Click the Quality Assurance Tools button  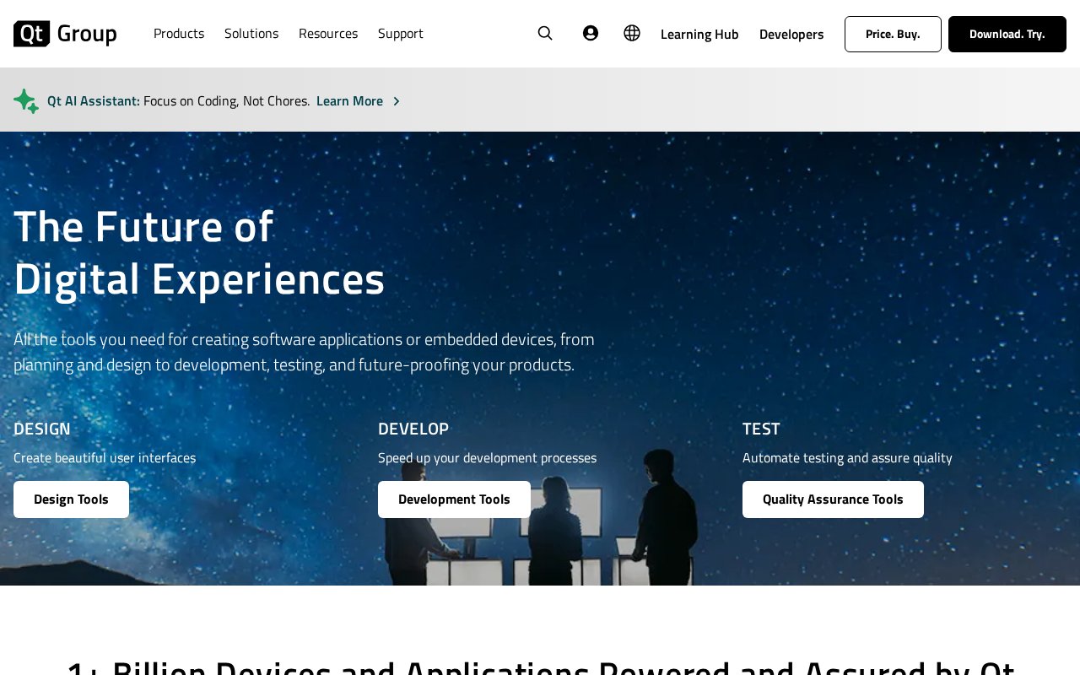[833, 499]
